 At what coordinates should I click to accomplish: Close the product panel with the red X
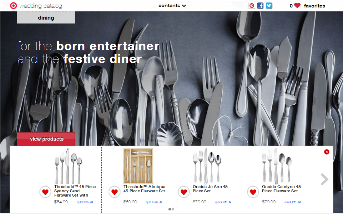327,152
